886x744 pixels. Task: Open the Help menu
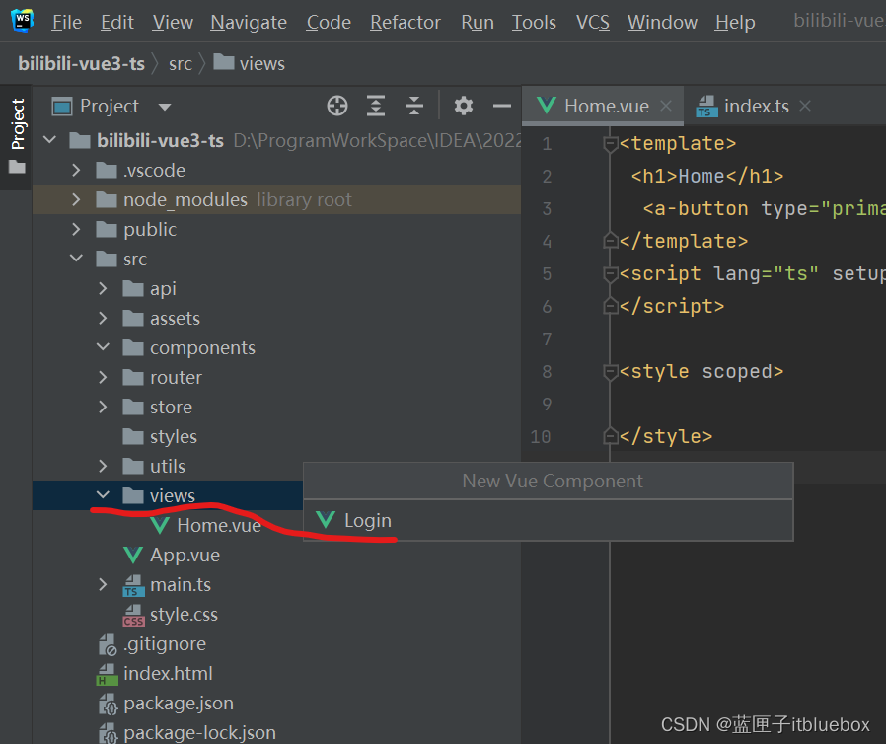(x=735, y=22)
